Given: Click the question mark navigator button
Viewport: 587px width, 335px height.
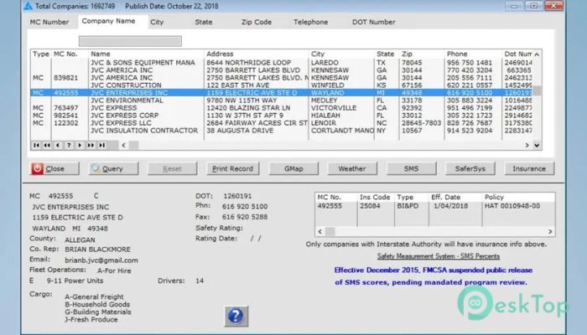Looking at the screenshot, I should point(69,145).
